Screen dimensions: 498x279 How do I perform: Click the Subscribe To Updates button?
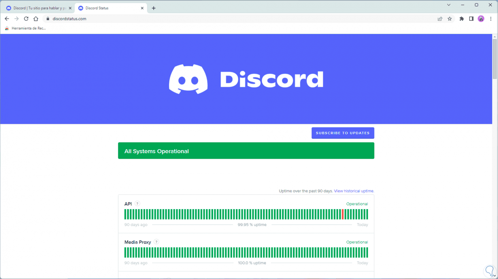click(343, 133)
